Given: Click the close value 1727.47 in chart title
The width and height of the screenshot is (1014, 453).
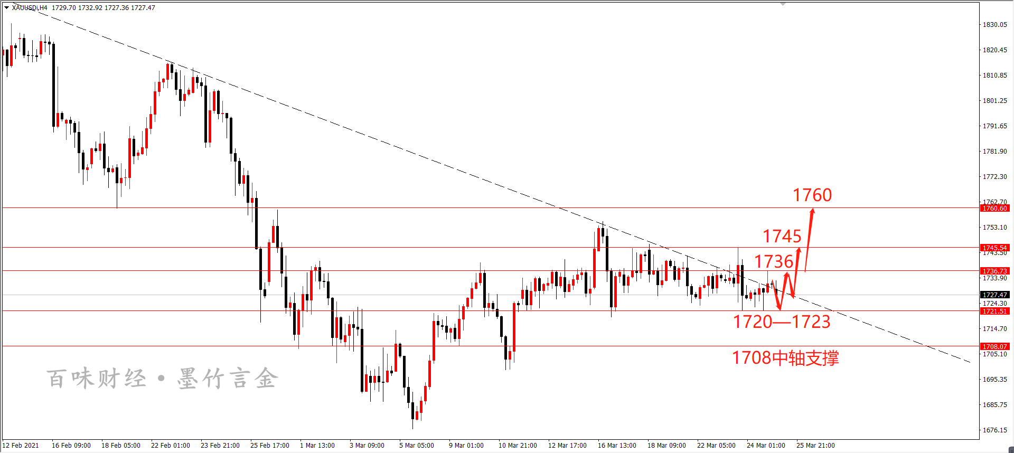Looking at the screenshot, I should click(143, 8).
